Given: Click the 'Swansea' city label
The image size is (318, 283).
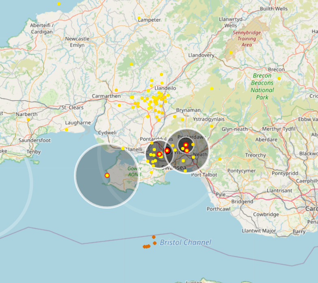Looking at the screenshot, I should pyautogui.click(x=174, y=168).
